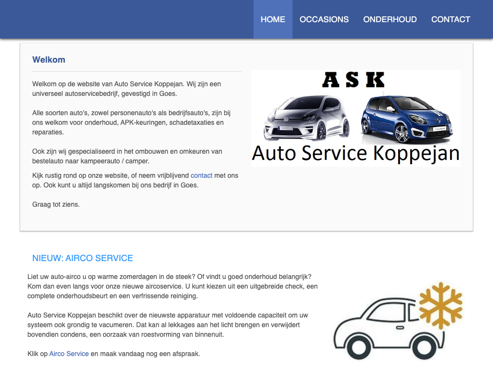This screenshot has height=370, width=493.
Task: Click the 'ASK' logo lettering
Action: [x=353, y=80]
